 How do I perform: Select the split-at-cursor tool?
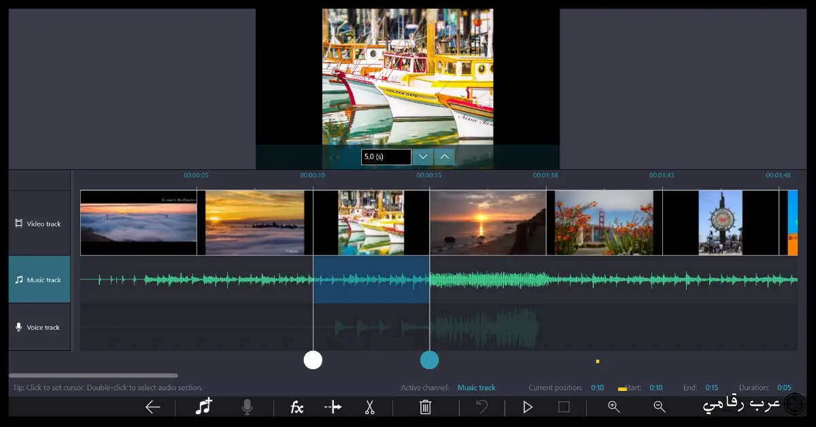pos(333,407)
